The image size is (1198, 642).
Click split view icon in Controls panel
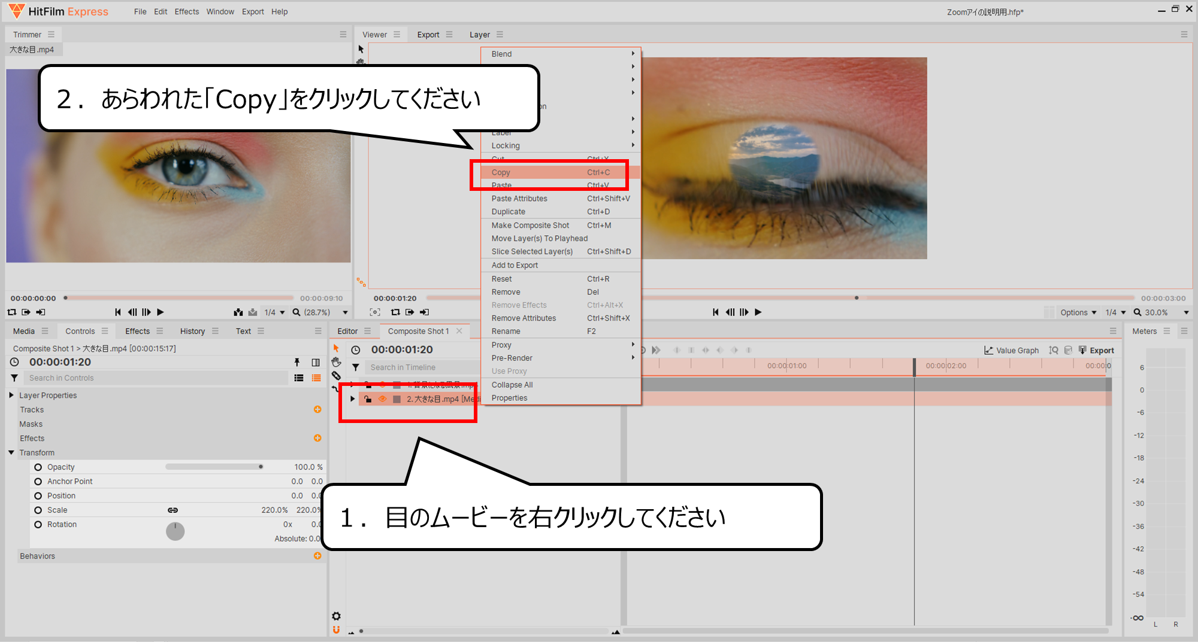point(316,362)
